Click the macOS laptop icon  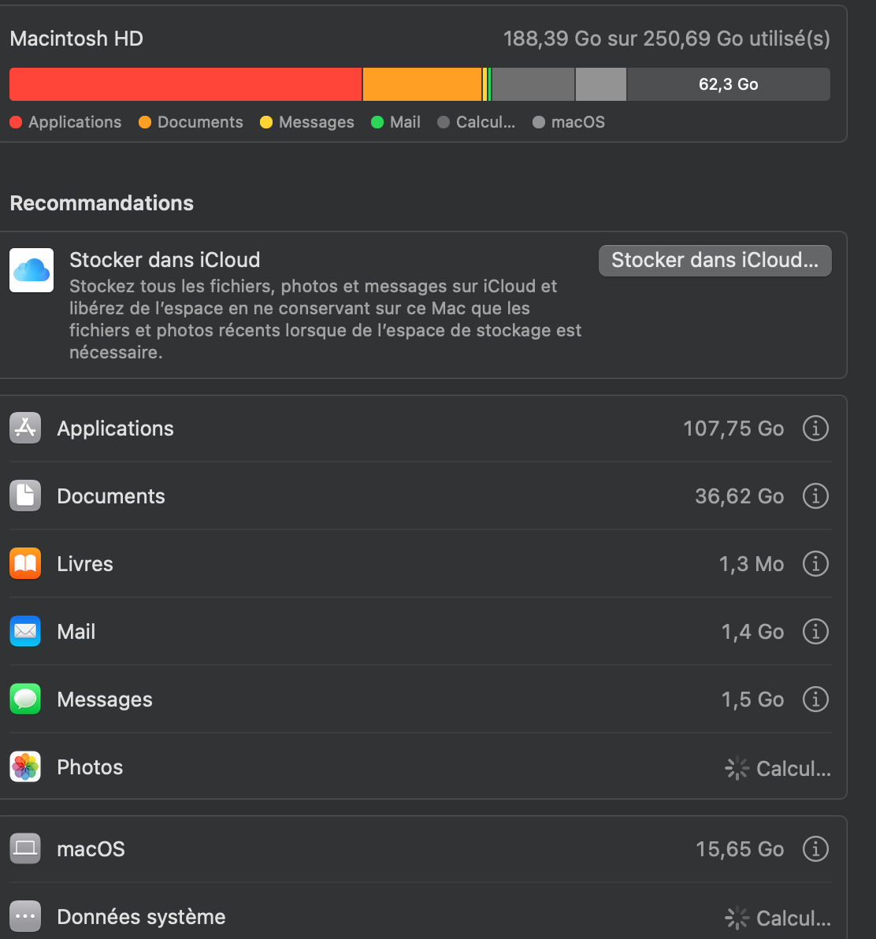25,849
